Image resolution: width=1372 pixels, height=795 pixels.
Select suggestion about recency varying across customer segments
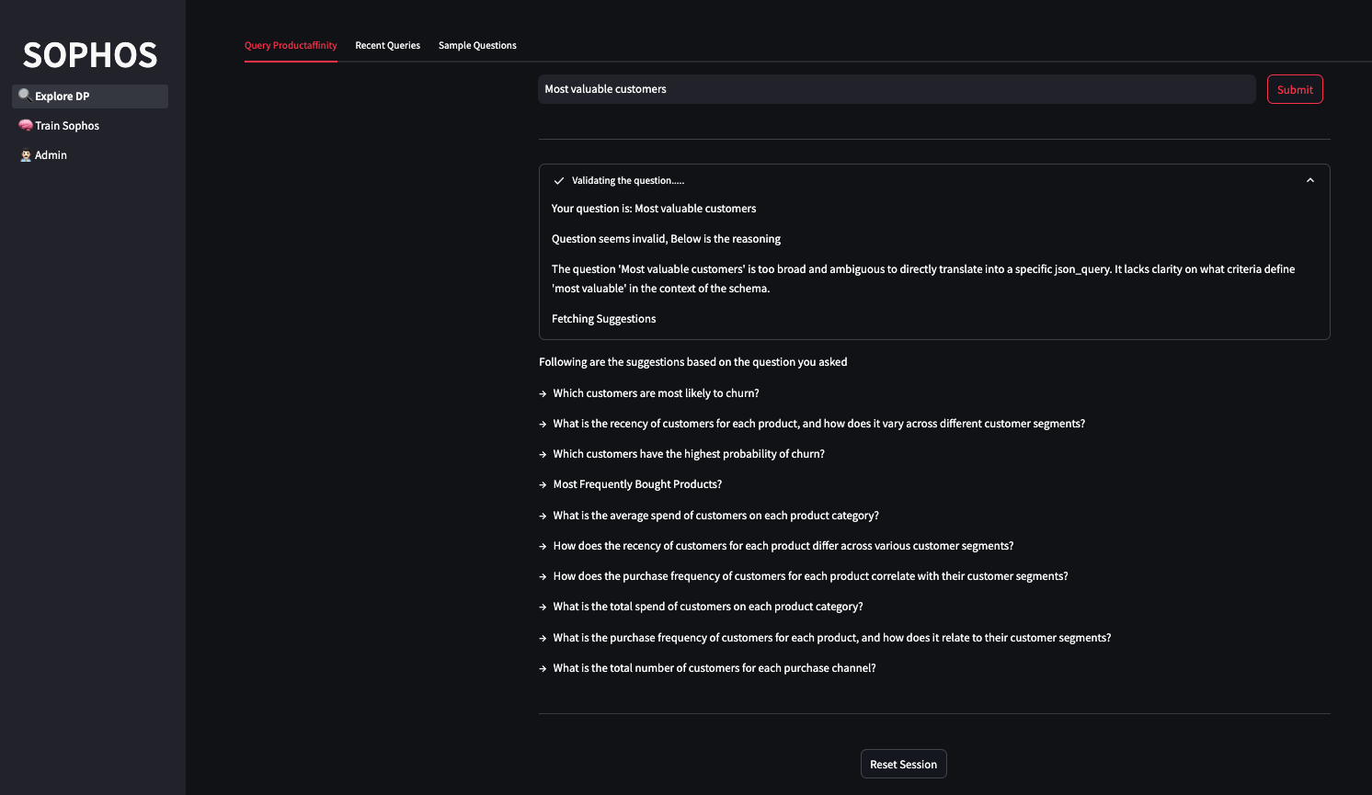[819, 424]
